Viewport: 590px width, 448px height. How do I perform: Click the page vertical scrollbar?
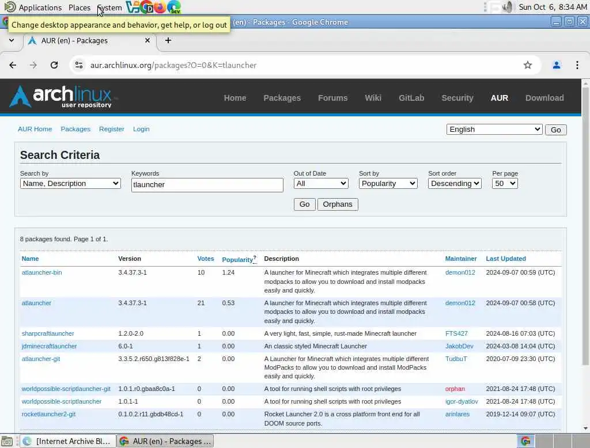585,226
